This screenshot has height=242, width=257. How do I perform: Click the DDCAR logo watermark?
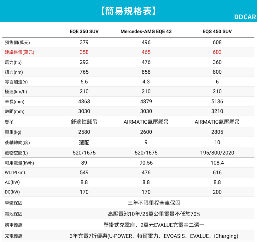tap(245, 17)
